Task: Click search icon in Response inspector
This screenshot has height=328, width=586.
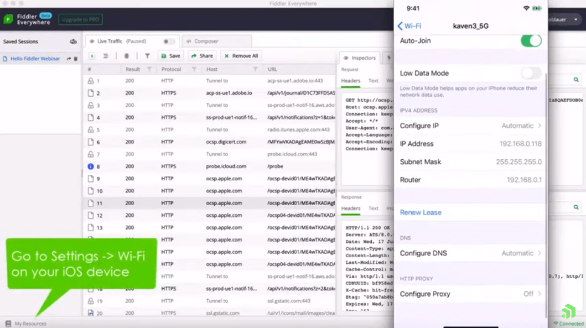Action: (576, 207)
